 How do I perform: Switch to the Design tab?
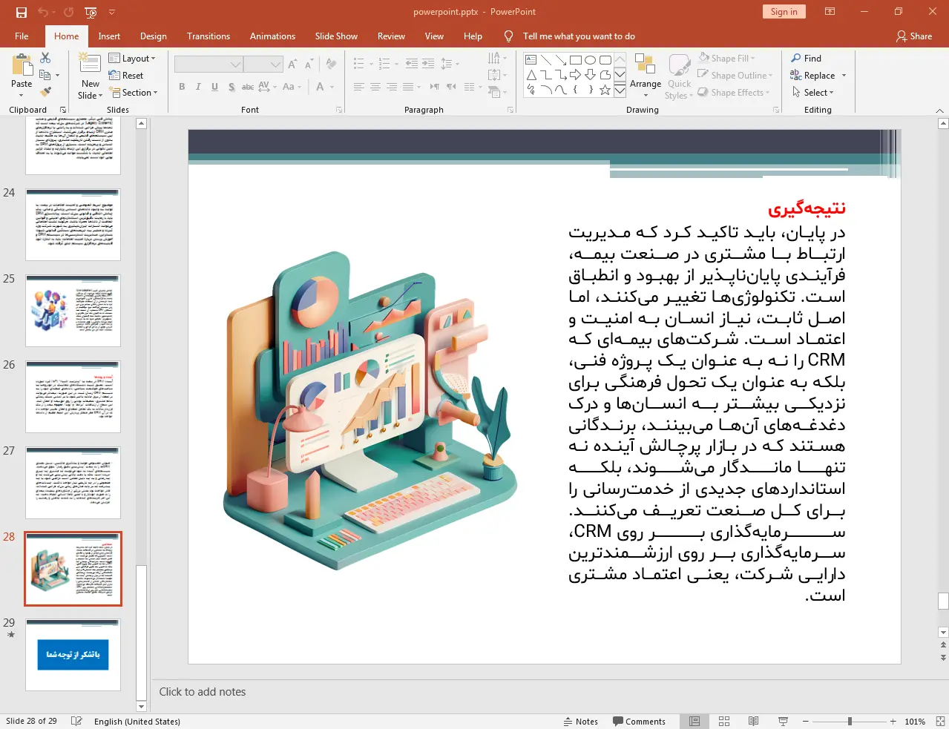click(154, 36)
